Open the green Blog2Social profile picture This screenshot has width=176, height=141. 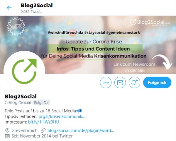(x=24, y=71)
